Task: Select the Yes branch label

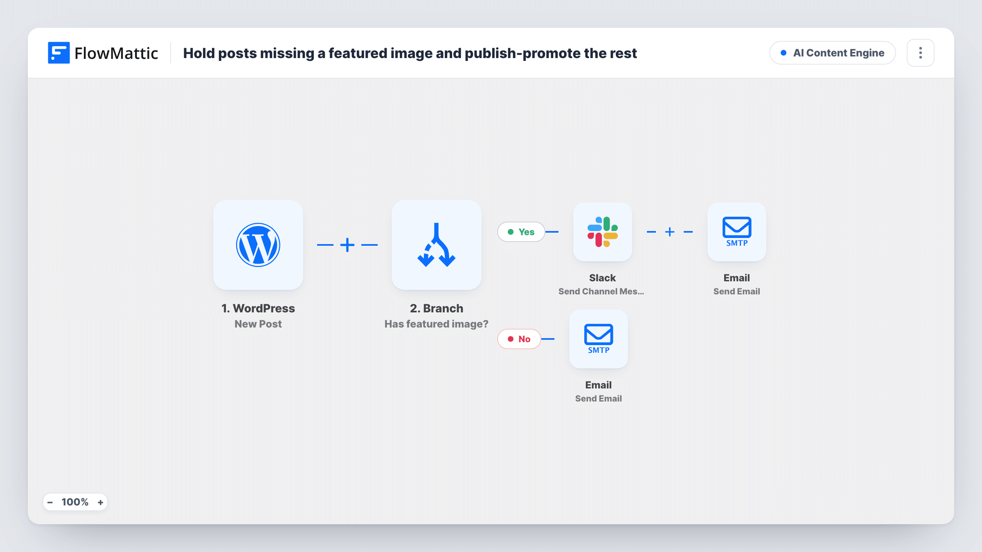Action: point(521,232)
